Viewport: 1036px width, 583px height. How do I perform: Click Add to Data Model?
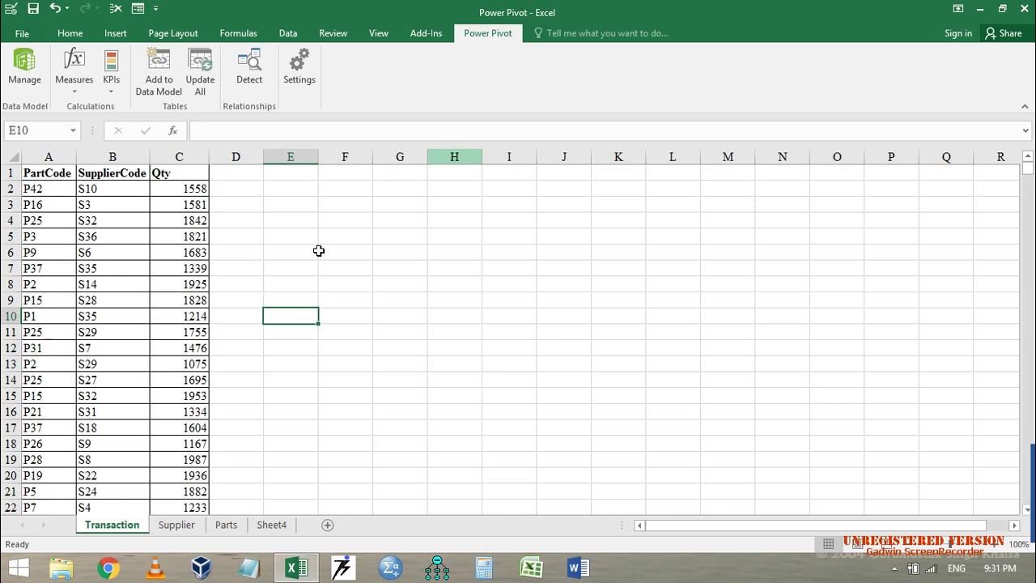(159, 71)
